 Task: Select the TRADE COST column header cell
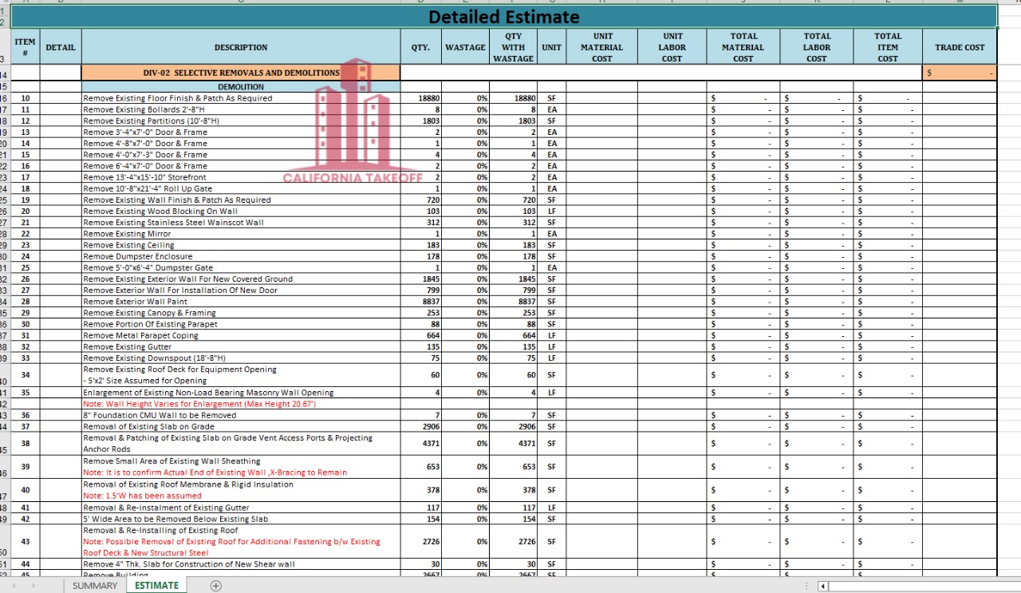[960, 46]
